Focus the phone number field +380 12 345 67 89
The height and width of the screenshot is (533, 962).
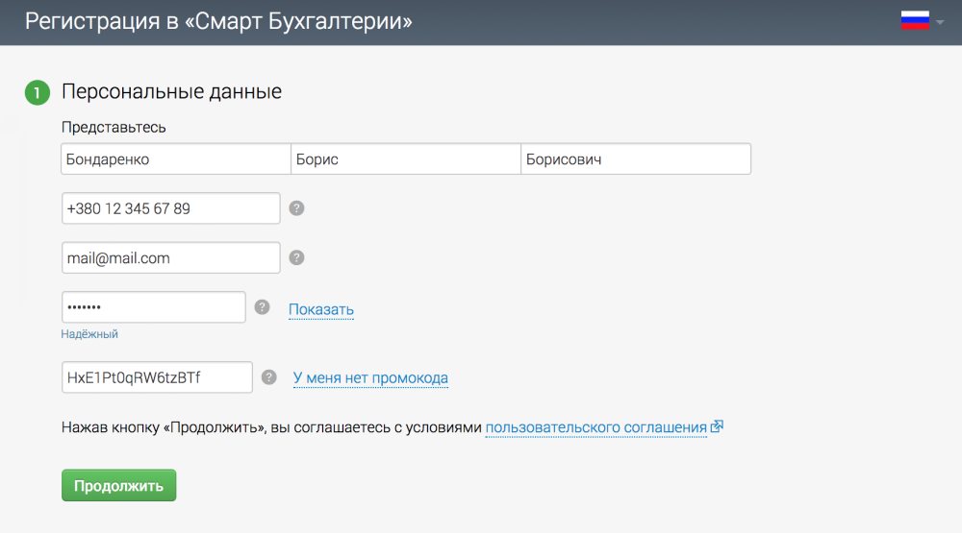[171, 208]
